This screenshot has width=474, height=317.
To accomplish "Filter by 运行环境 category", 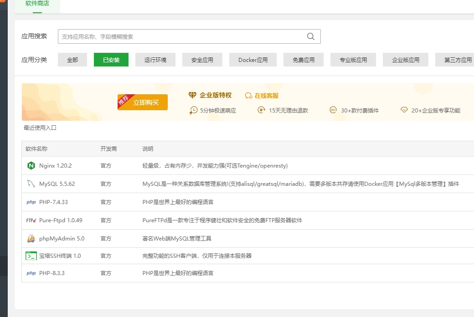I will pyautogui.click(x=155, y=60).
